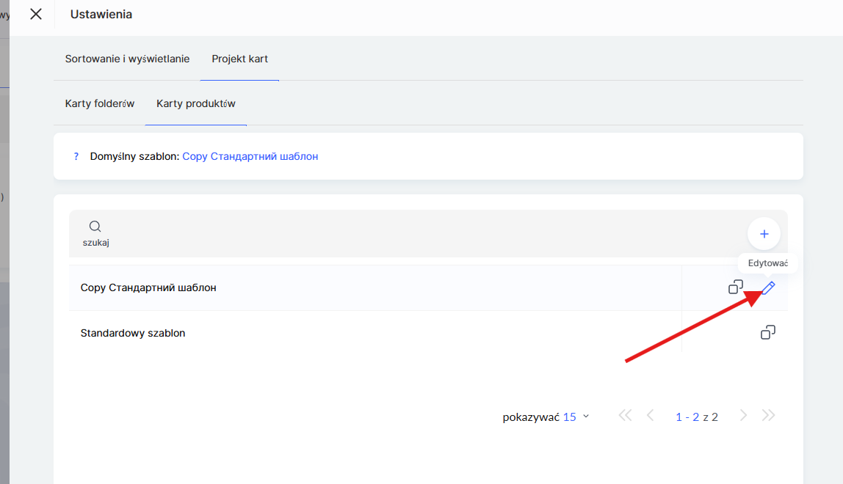843x484 pixels.
Task: Duplicate the Copy Стандартний шаблон template
Action: coord(735,287)
